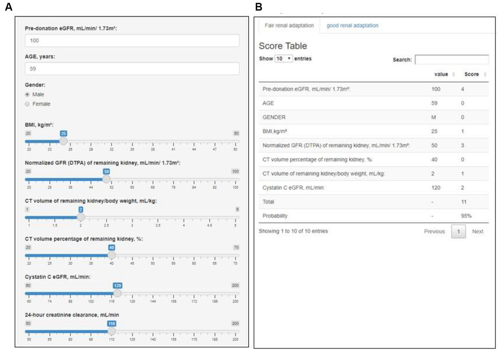Select the Male gender radio button
This screenshot has width=500, height=351.
27,94
